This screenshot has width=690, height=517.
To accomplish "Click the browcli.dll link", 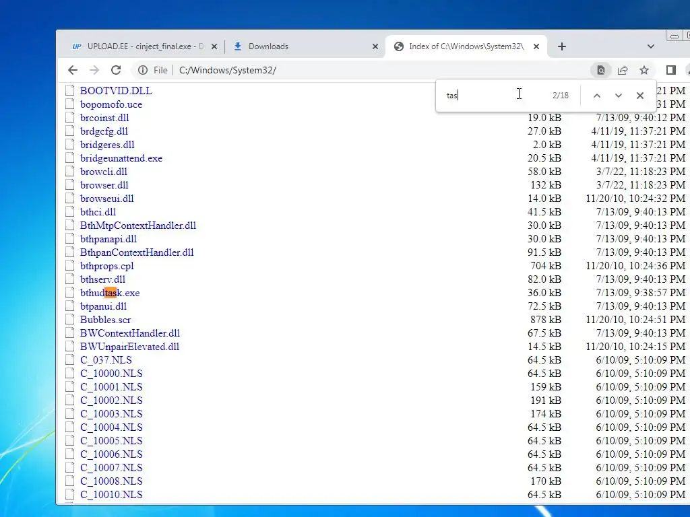I will tap(103, 172).
